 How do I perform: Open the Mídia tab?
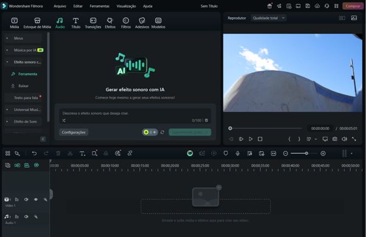point(14,23)
